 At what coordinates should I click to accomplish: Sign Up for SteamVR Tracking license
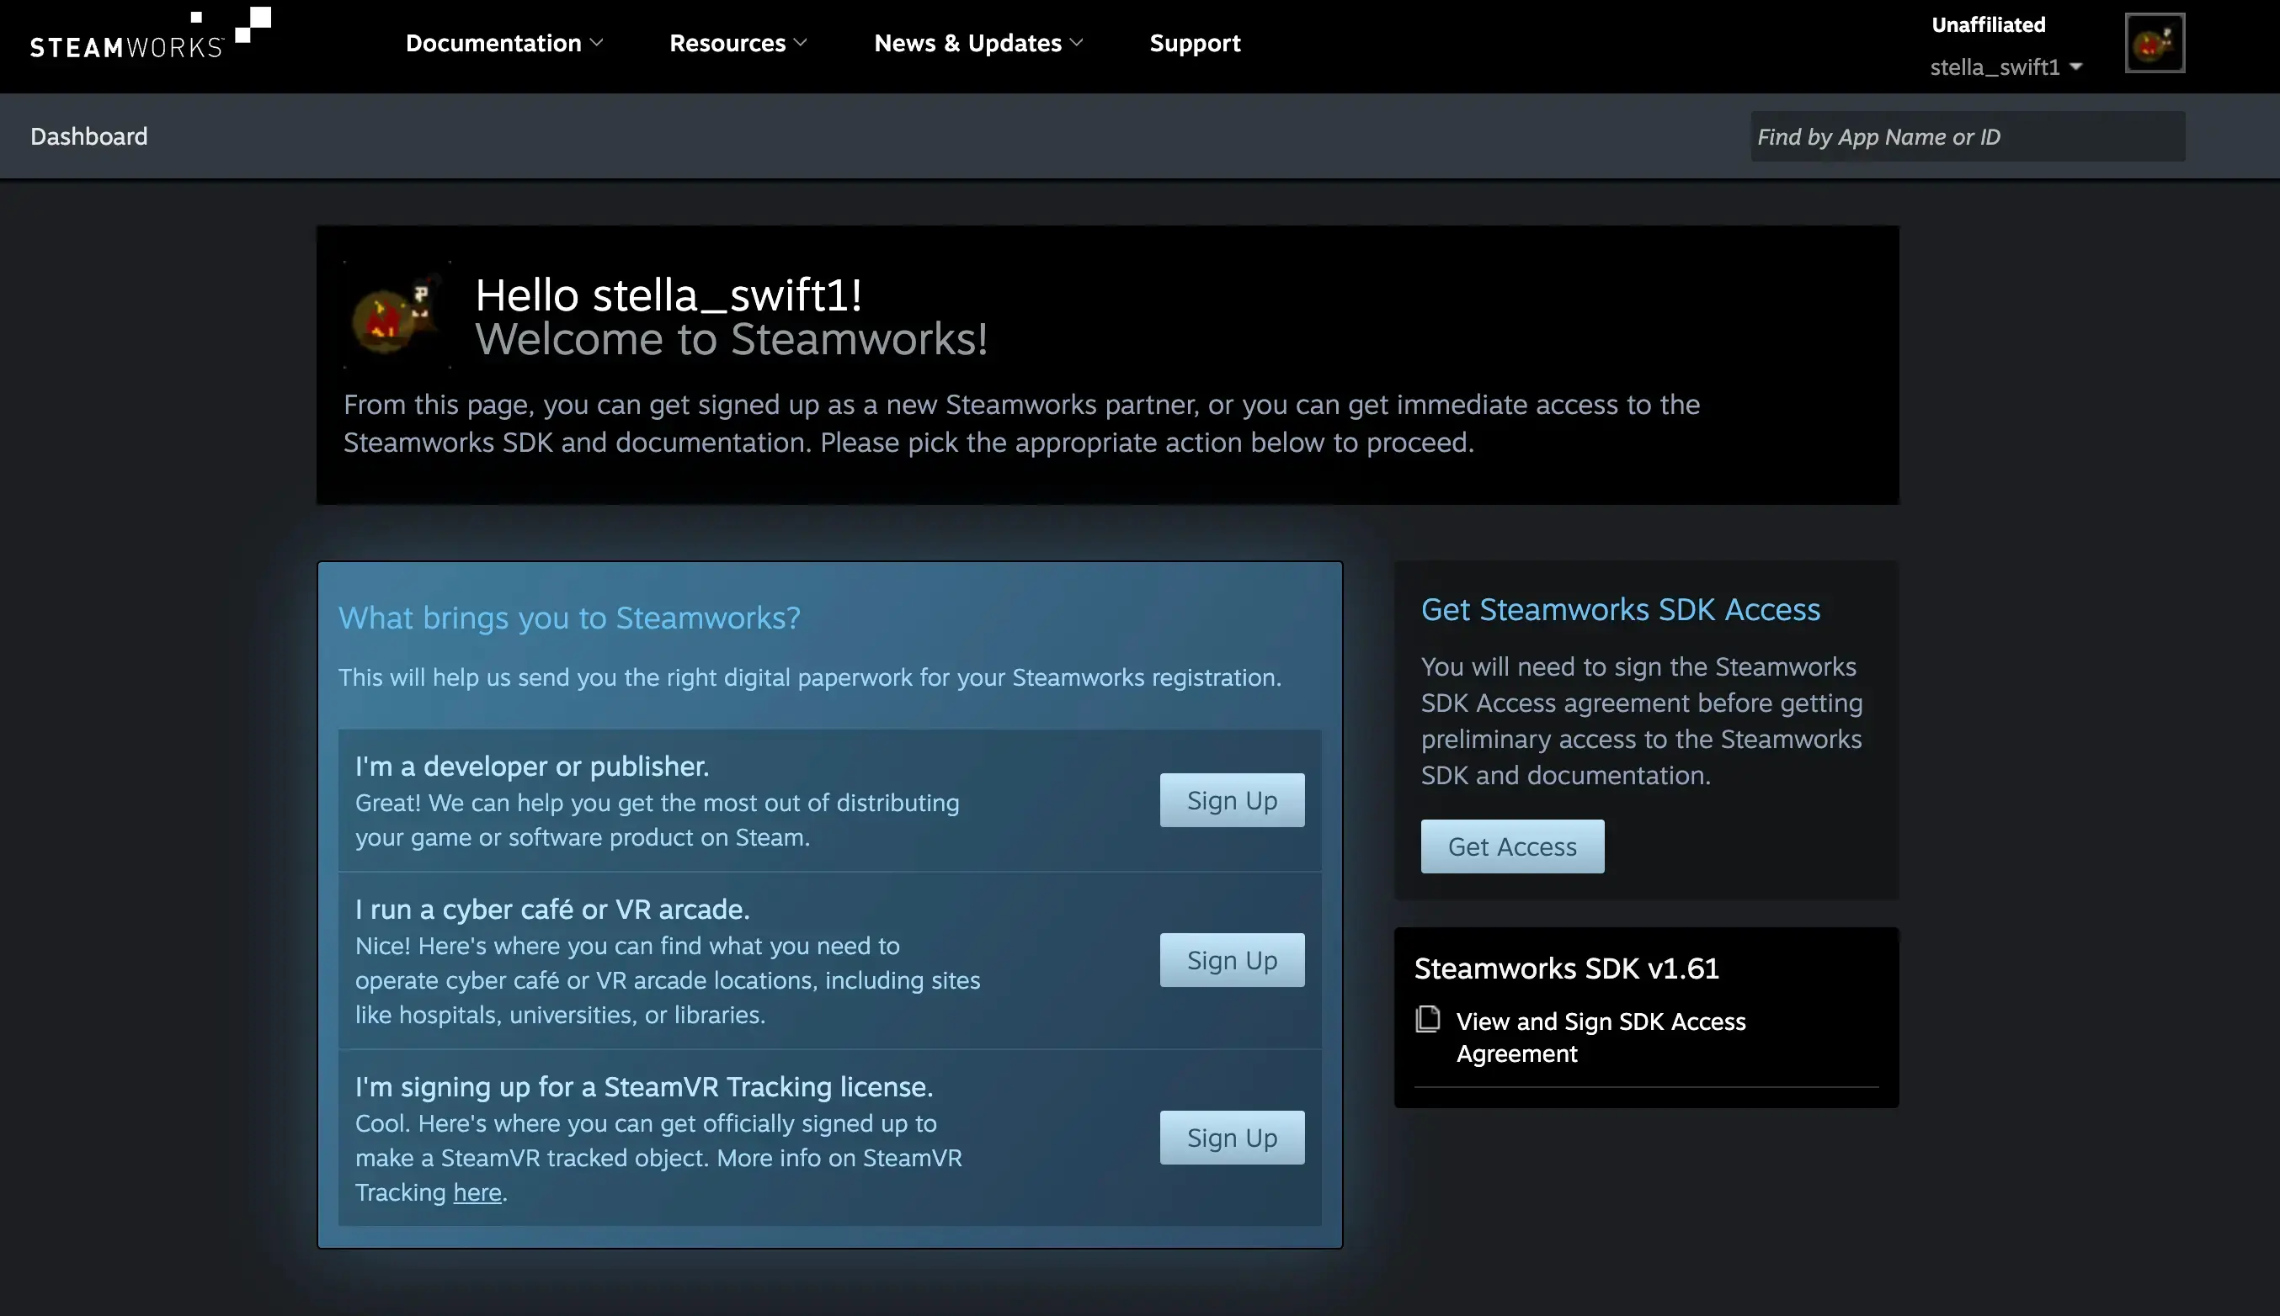1231,1137
